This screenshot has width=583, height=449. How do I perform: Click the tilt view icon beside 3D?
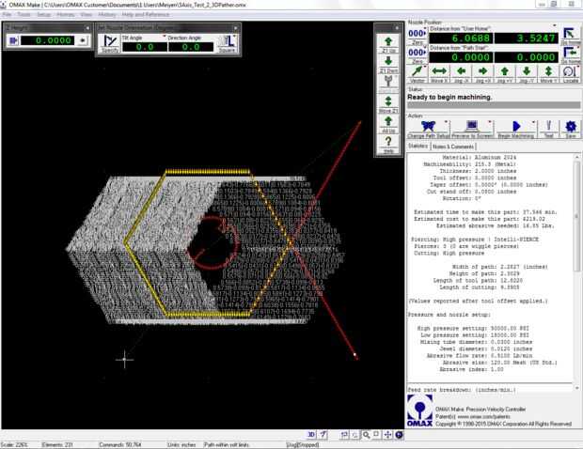(x=323, y=434)
